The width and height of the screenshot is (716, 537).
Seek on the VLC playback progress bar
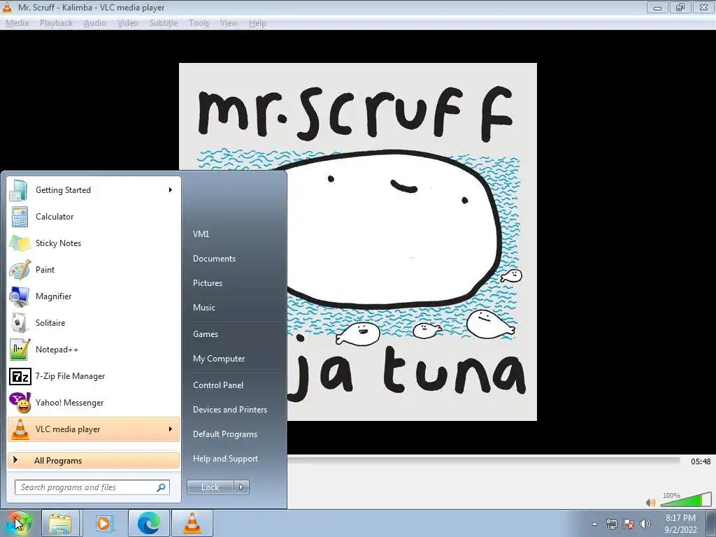[484, 461]
